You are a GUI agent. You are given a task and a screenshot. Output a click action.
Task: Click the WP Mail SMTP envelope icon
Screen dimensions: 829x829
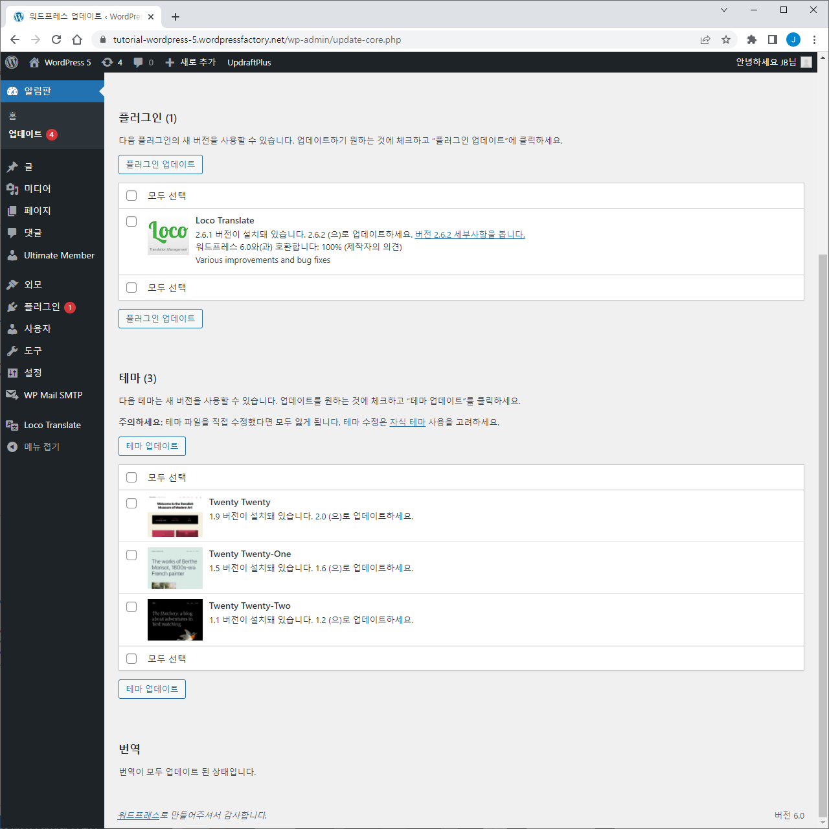tap(12, 395)
